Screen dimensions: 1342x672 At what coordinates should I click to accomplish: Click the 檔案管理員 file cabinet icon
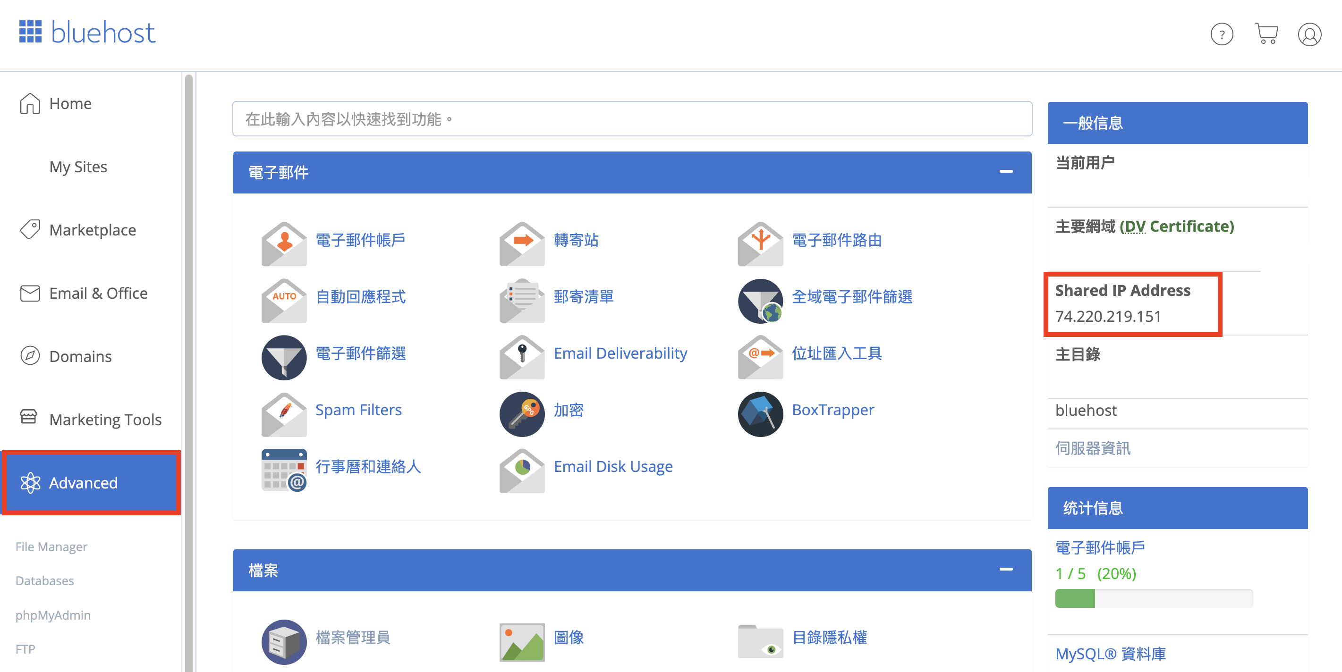coord(284,641)
